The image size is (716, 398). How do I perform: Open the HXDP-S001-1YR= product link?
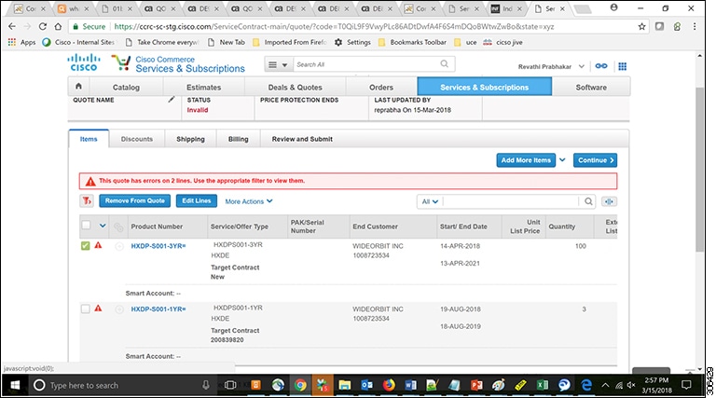click(x=158, y=309)
